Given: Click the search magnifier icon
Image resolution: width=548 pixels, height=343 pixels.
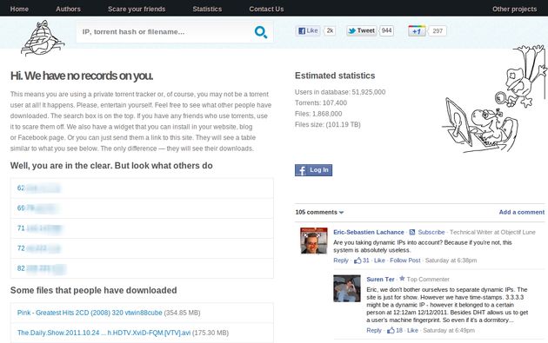Looking at the screenshot, I should pos(261,32).
